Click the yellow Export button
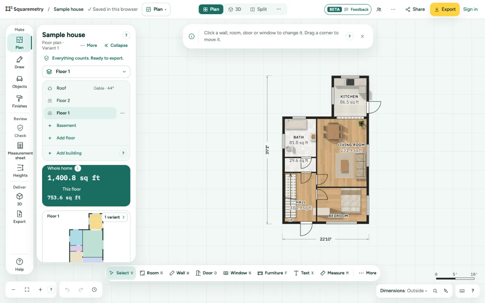 coord(445,9)
